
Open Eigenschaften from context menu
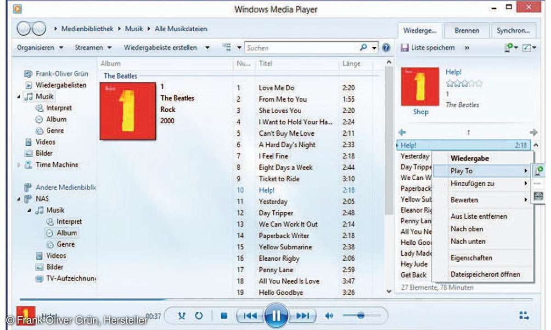482,258
